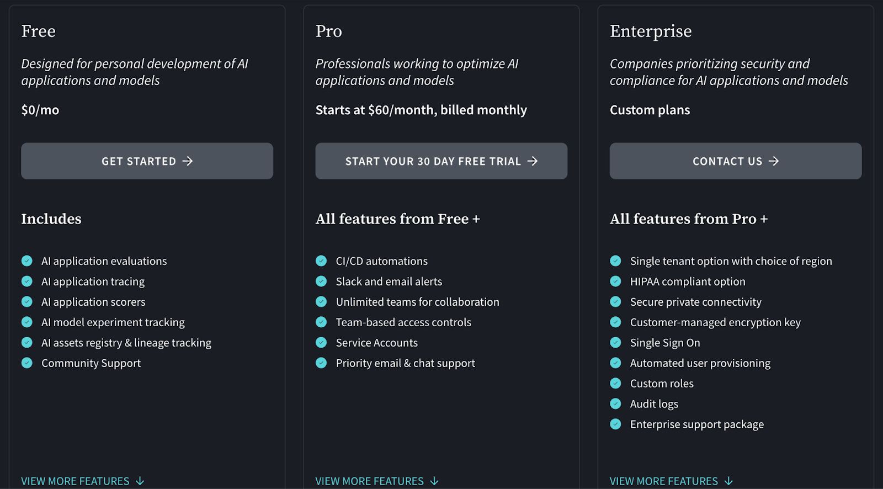Click down arrow beside Enterprise View More Features
This screenshot has width=883, height=489.
(x=728, y=481)
